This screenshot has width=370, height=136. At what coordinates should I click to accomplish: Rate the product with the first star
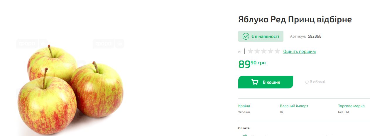click(x=250, y=51)
